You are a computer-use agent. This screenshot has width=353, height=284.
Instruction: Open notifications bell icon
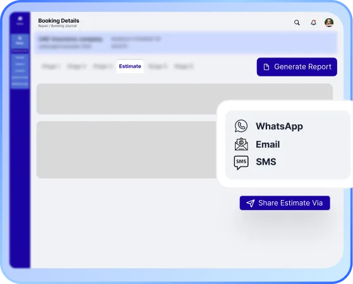tap(313, 23)
